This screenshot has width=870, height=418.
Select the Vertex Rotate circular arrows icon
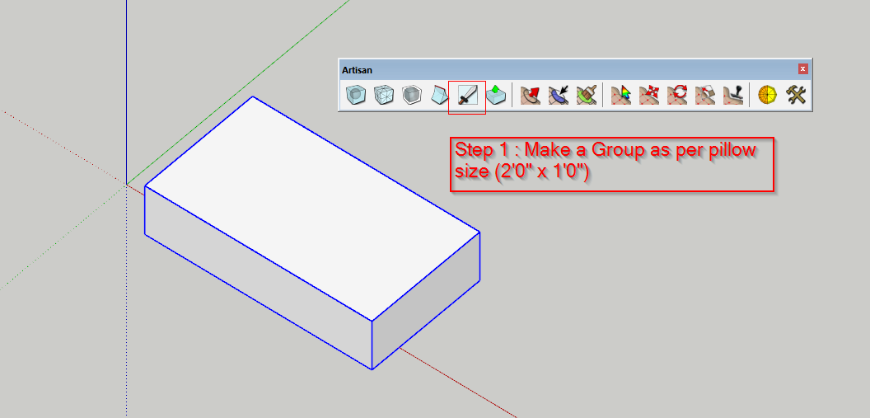tap(677, 95)
